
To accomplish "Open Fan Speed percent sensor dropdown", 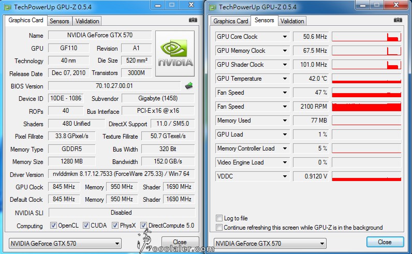I will [285, 93].
